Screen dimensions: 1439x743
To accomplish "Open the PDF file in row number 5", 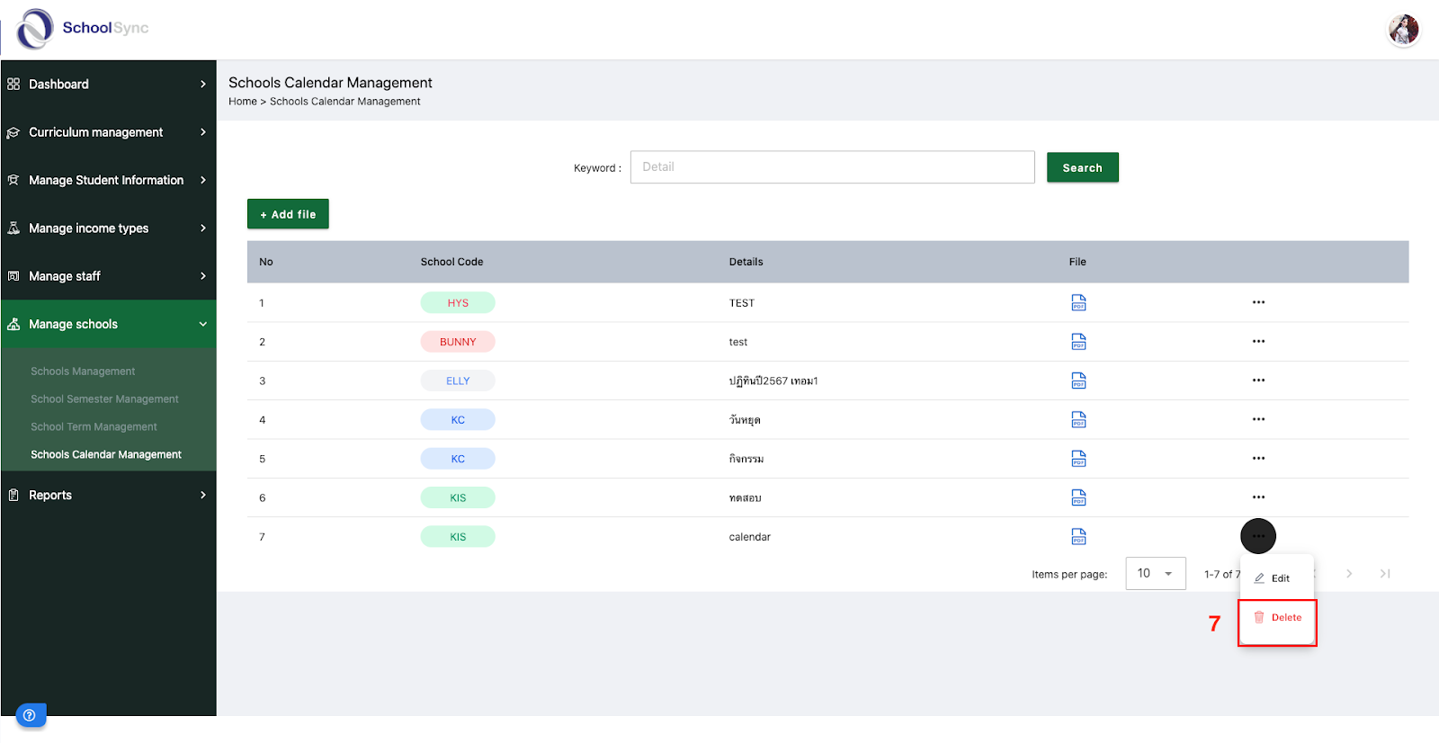I will coord(1078,459).
